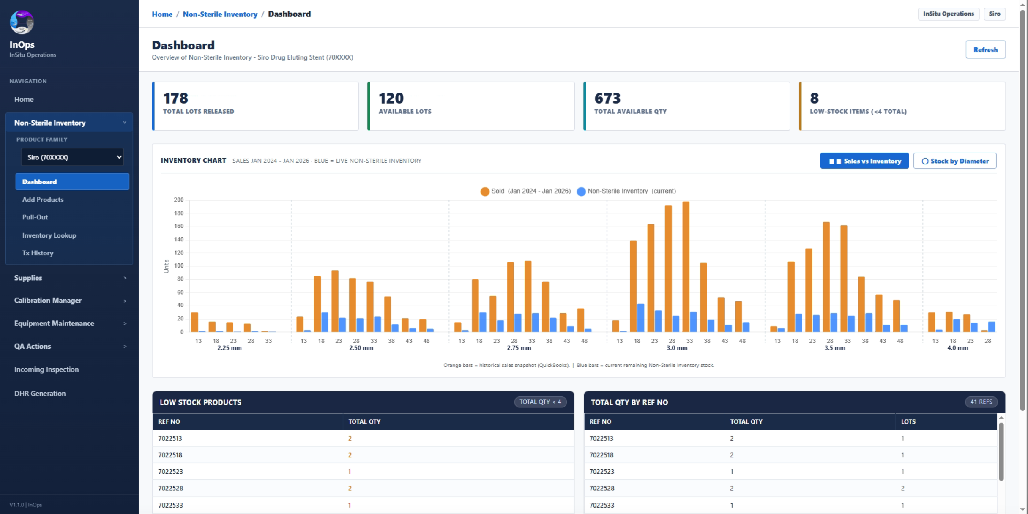Expand the Equipment Maintenance arrow
The height and width of the screenshot is (514, 1028).
125,324
